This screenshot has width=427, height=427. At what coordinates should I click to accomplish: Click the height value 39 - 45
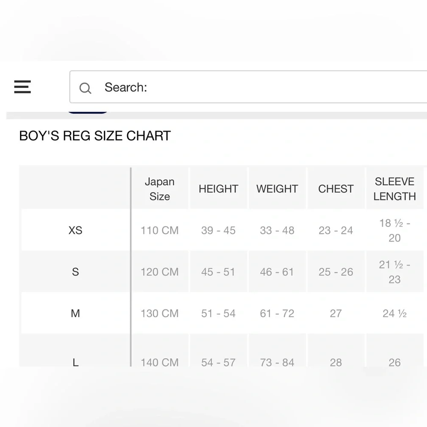pos(218,231)
